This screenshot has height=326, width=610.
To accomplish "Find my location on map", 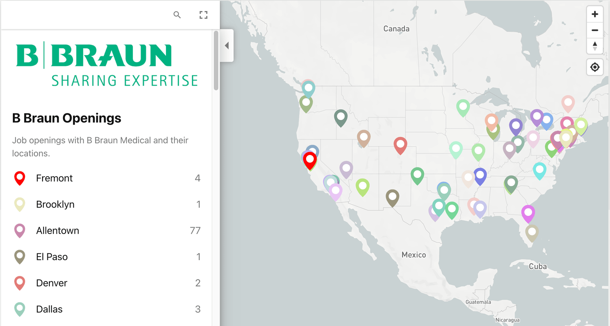I will (x=595, y=67).
